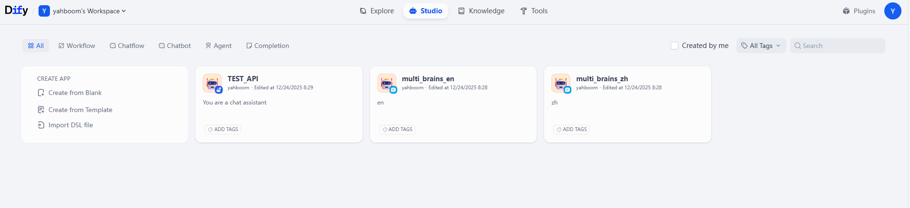Click the Dify logo
This screenshot has width=910, height=208.
pyautogui.click(x=16, y=10)
